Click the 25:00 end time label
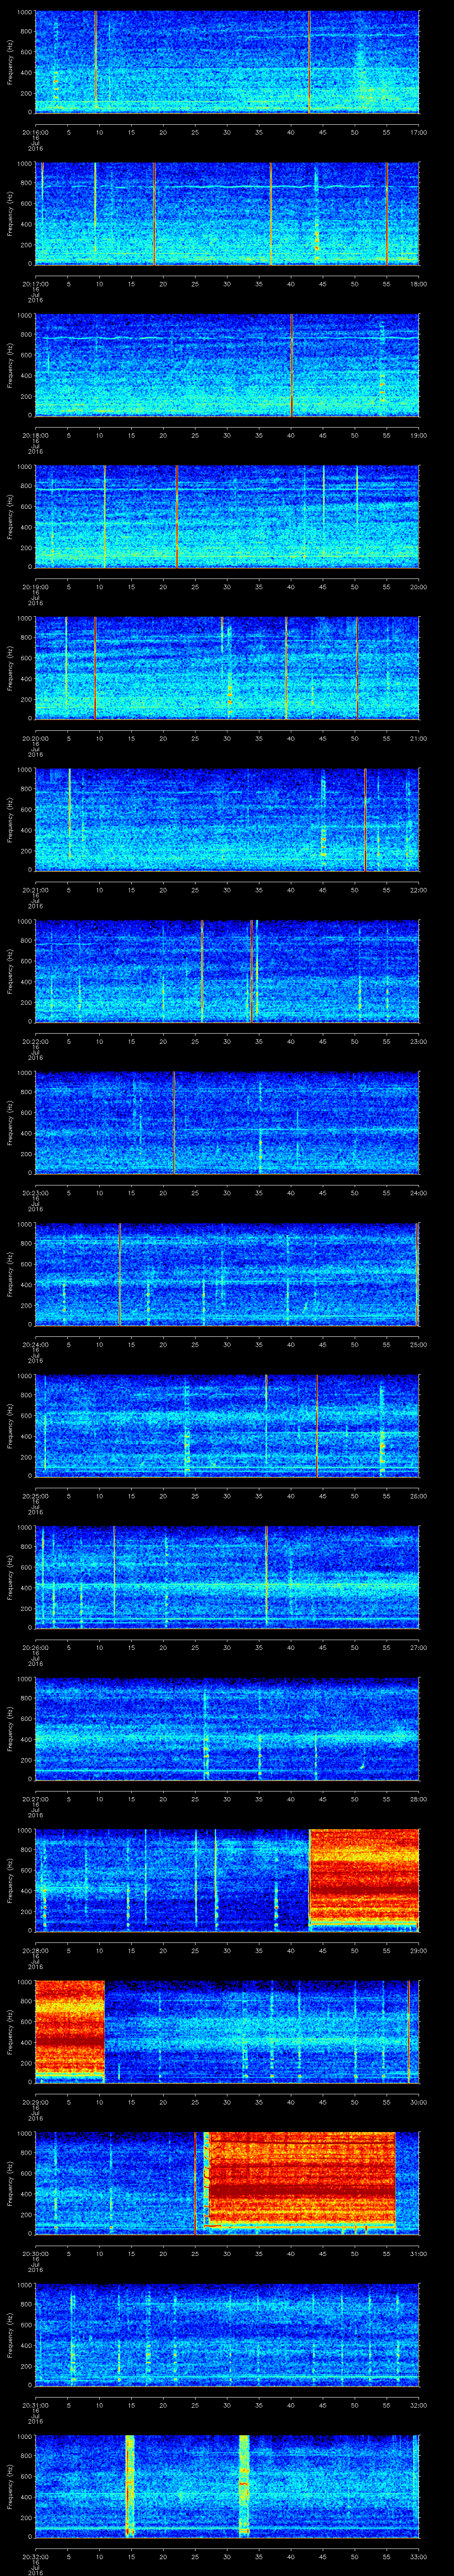The width and height of the screenshot is (454, 2576). click(x=418, y=1344)
